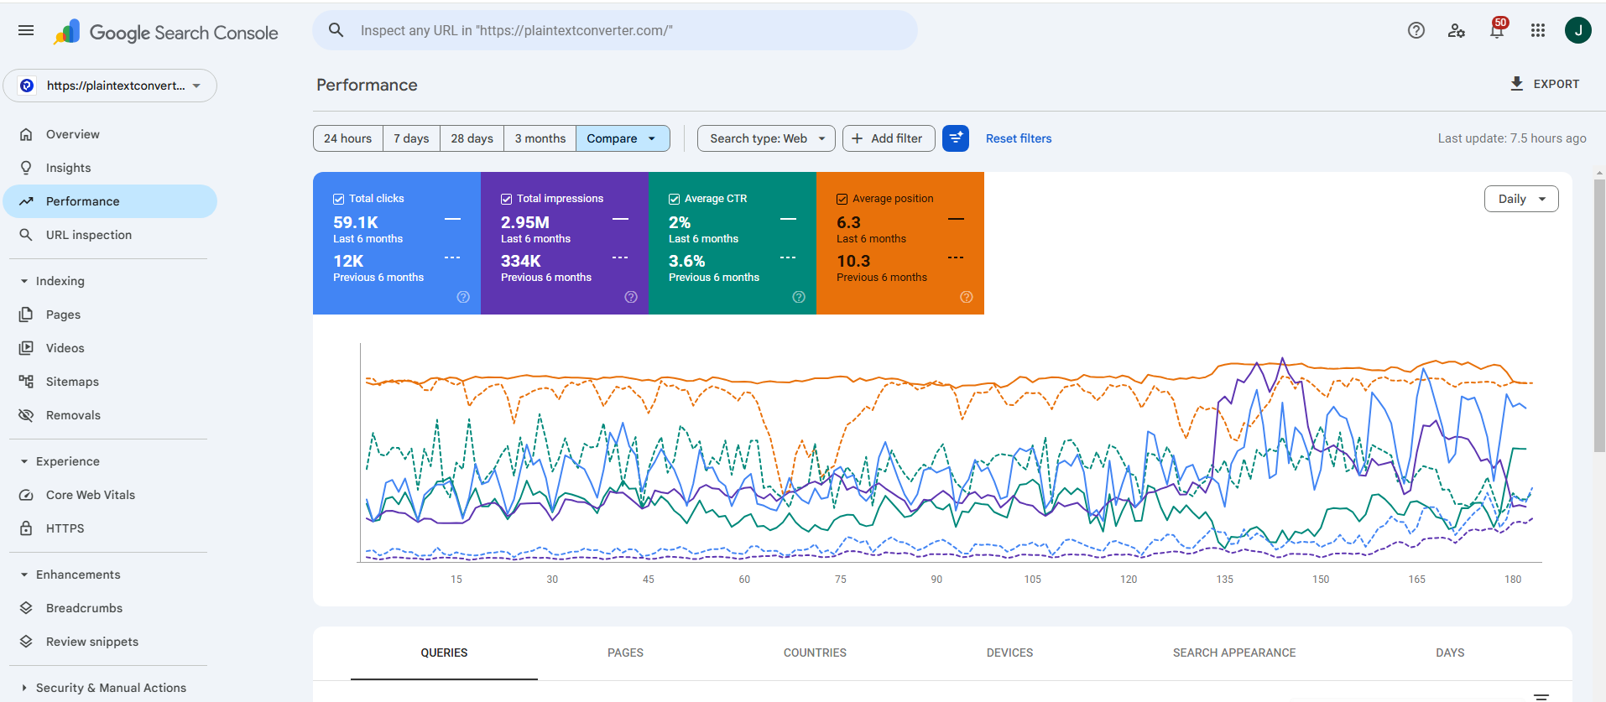Click the page vertical scrollbar
Image resolution: width=1606 pixels, height=702 pixels.
(1599, 315)
